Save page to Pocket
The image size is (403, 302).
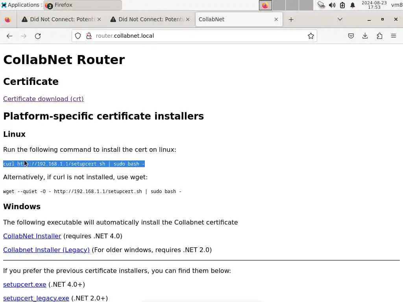click(351, 36)
